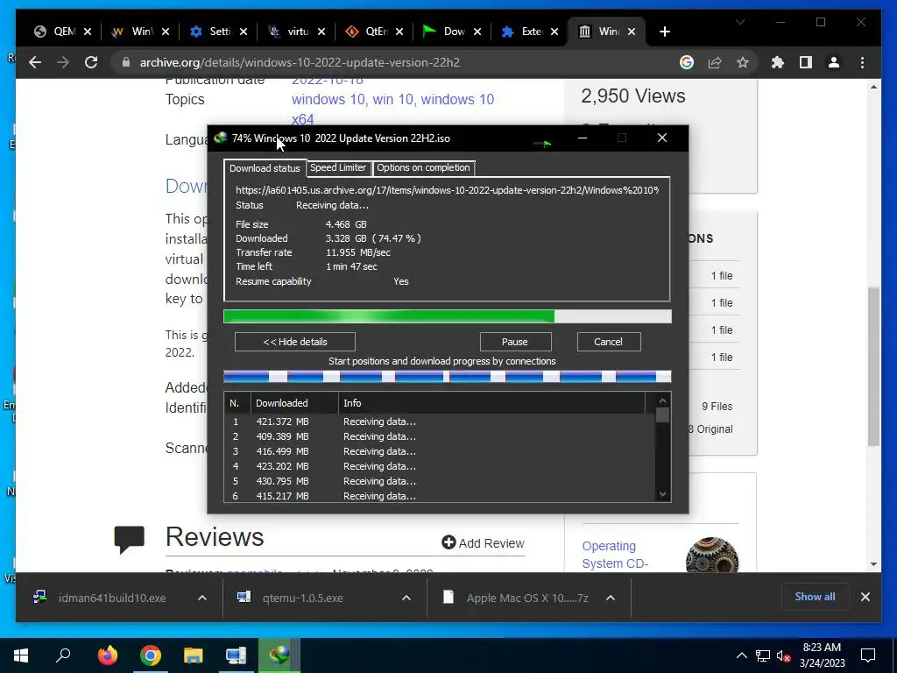Expand options for Apple Mac OS X download
The image size is (897, 673).
click(x=611, y=598)
